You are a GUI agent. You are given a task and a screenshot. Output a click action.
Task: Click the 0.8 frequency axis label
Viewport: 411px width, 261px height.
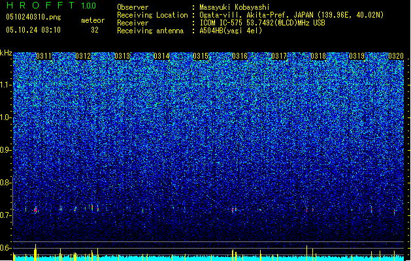[6, 183]
